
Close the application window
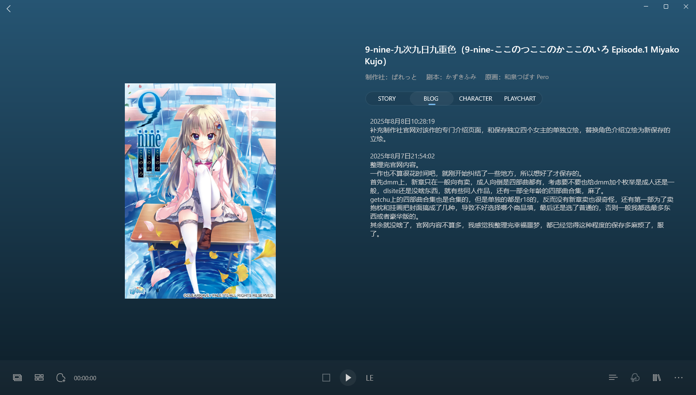tap(686, 7)
